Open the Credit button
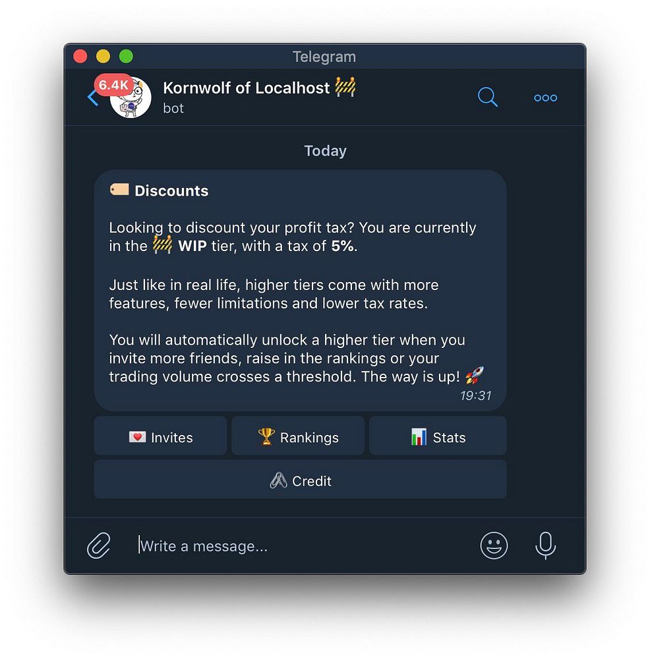 [x=300, y=480]
